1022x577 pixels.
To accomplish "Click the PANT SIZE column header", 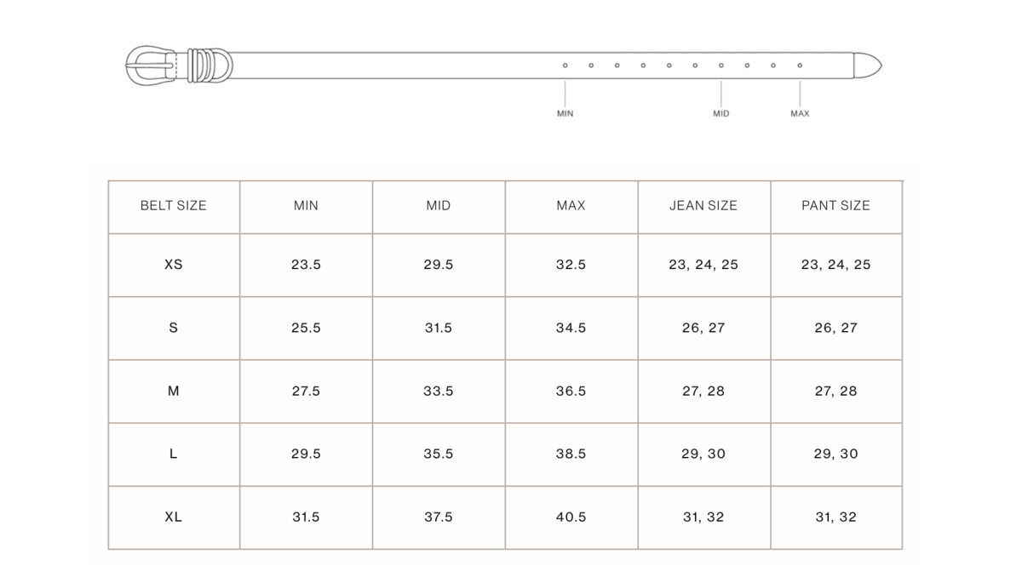I will point(835,206).
